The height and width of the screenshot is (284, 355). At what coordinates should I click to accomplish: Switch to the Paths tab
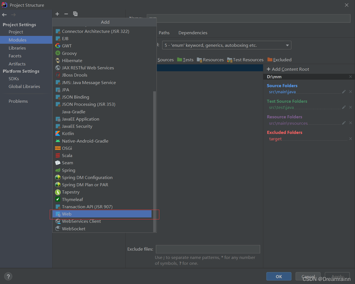pos(164,33)
